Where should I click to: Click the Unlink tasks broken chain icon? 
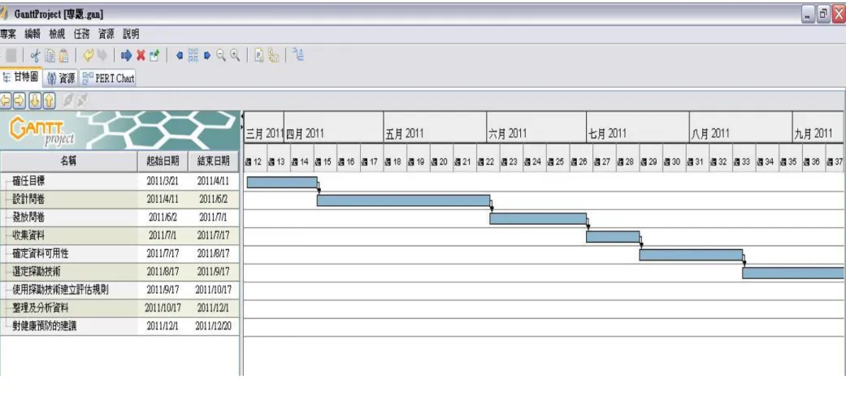(82, 100)
